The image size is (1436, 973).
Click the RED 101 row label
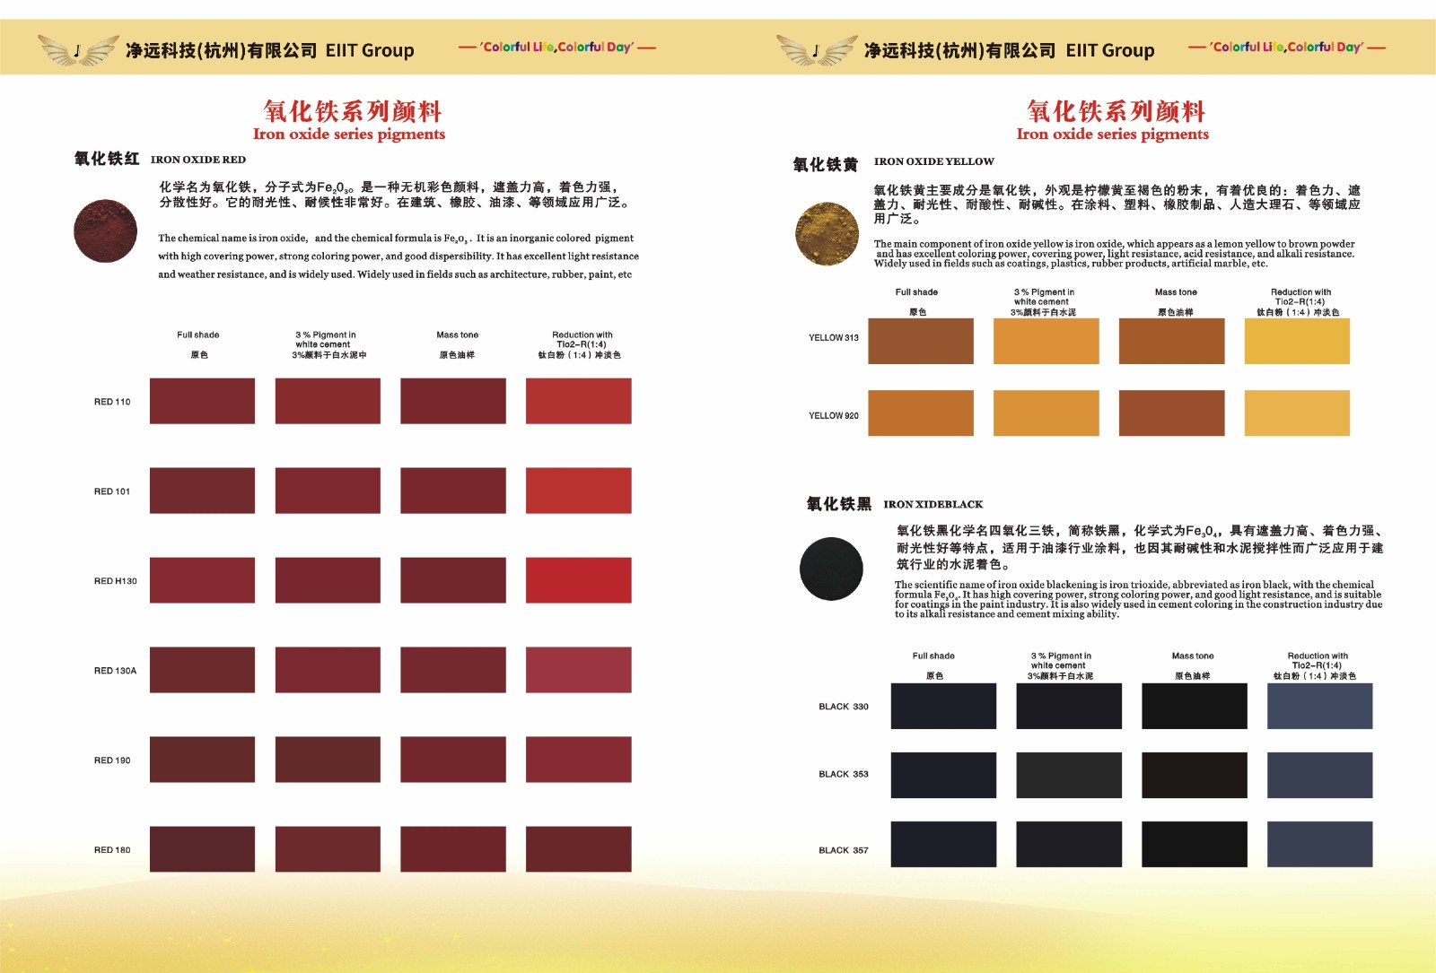(112, 491)
